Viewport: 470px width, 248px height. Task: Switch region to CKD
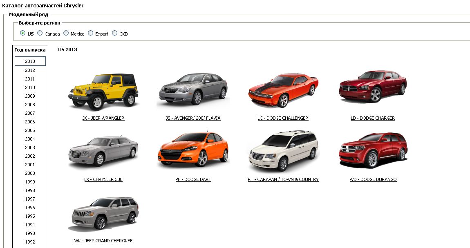(114, 33)
